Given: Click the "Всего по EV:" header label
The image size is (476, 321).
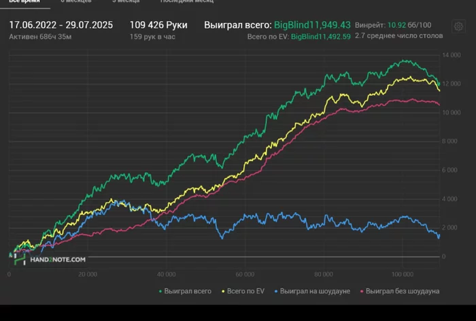Looking at the screenshot, I should point(268,37).
